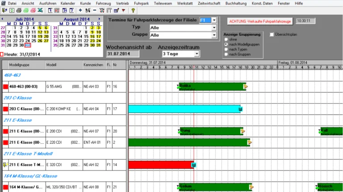343x192 pixels.
Task: Open the Anzeigezeitraum '3 Tage' dropdown
Action: pyautogui.click(x=197, y=54)
